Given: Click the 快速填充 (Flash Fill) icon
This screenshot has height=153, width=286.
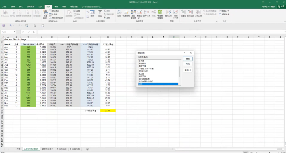Looking at the screenshot, I should [126, 13].
